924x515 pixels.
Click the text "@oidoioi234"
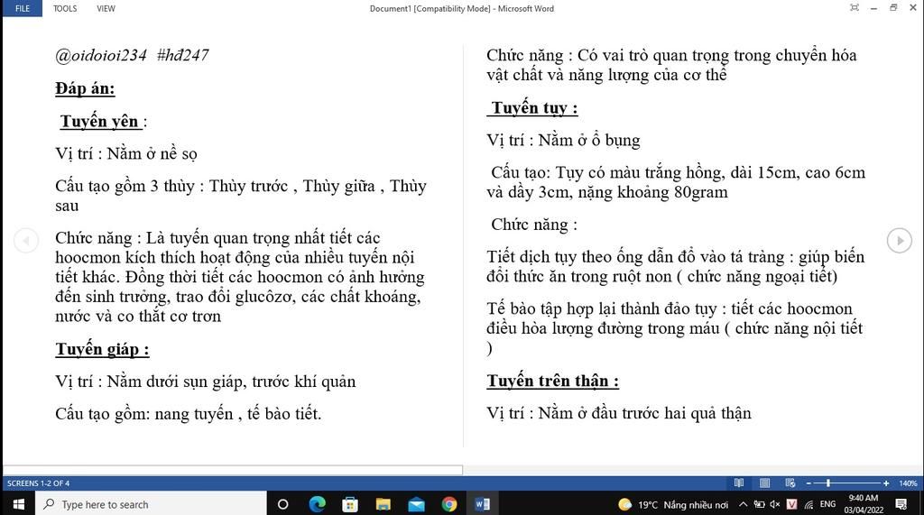click(101, 55)
